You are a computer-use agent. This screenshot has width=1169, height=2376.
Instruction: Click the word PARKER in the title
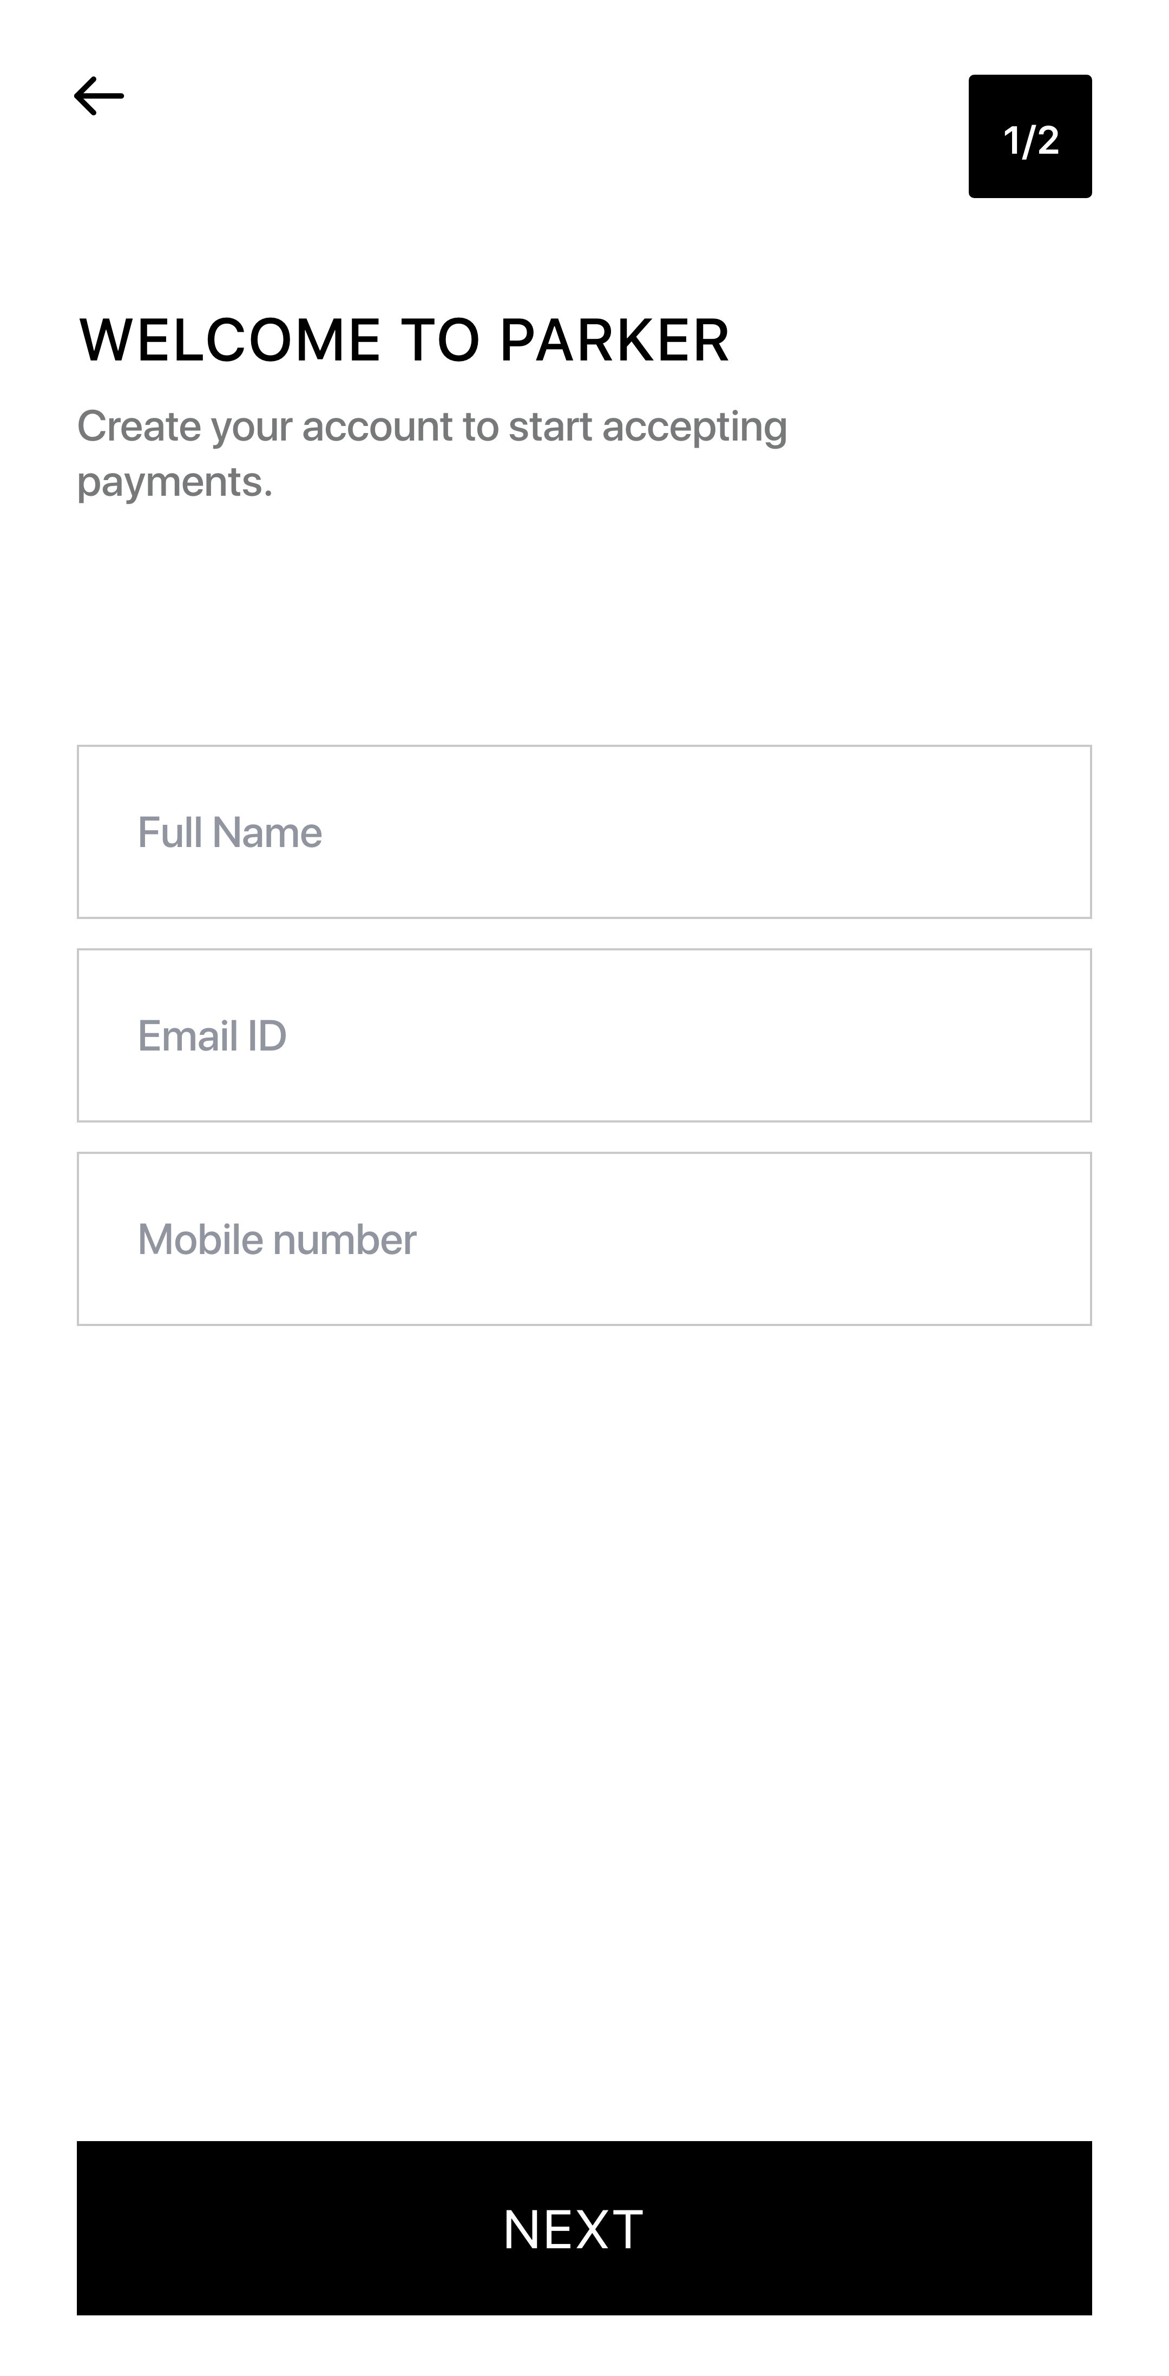614,339
